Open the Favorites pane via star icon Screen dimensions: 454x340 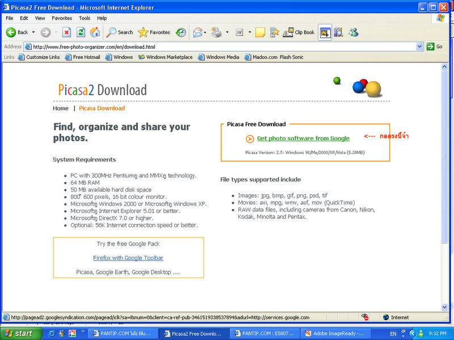pyautogui.click(x=154, y=32)
